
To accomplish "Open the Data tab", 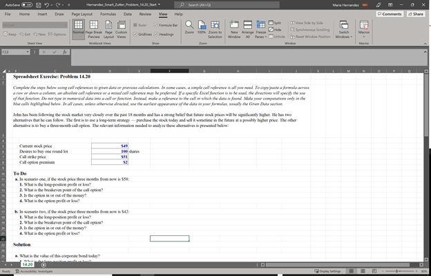I will pos(127,14).
